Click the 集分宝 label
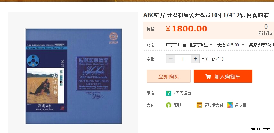This screenshot has height=133, width=274. click(x=240, y=105)
